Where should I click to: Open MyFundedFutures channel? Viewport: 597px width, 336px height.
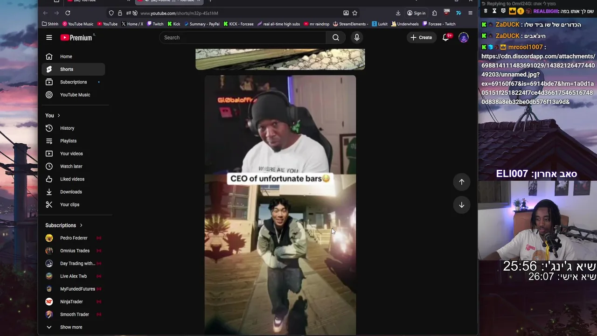coord(73,289)
